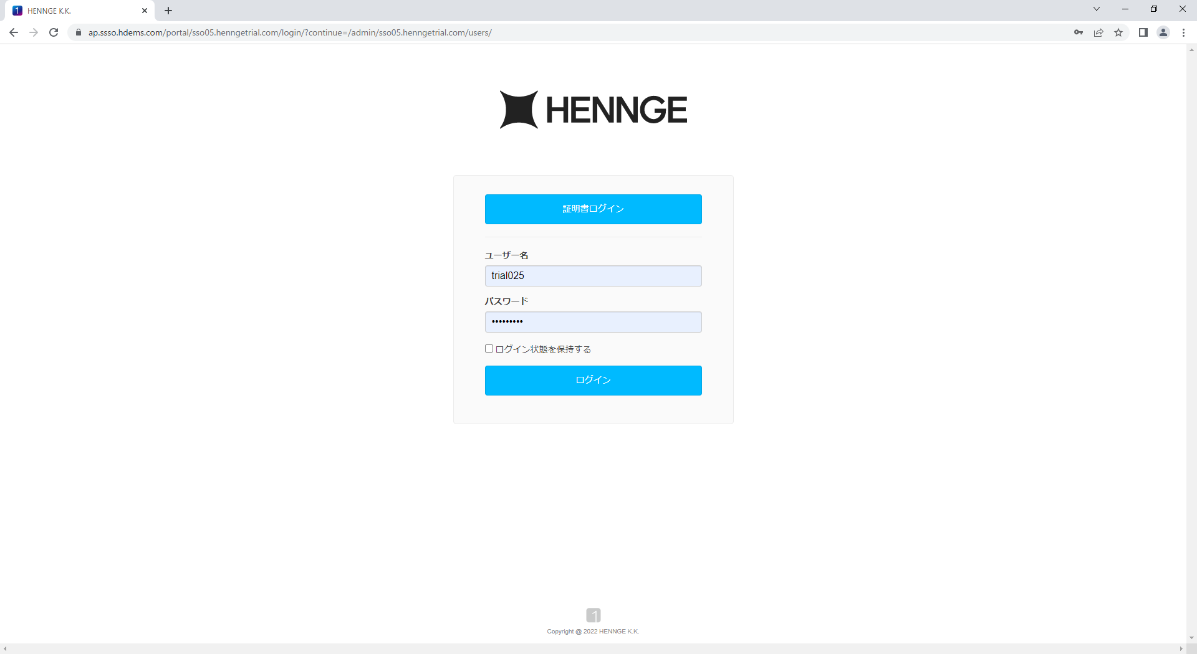Open Chrome three-dot menu

1183,32
